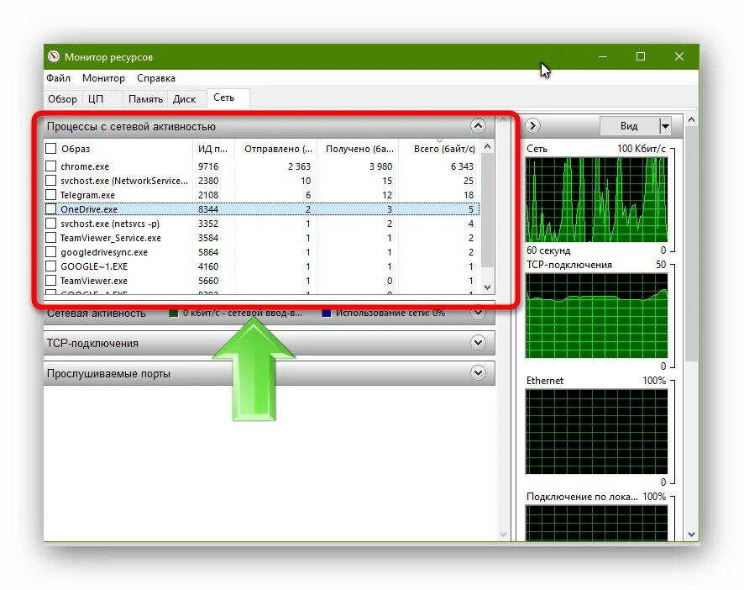Expand the TCP-подключения section
Screen dimensions: 744x590
pos(478,343)
